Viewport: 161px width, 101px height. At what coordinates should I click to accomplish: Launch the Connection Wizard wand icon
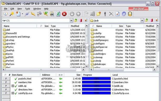12,14
